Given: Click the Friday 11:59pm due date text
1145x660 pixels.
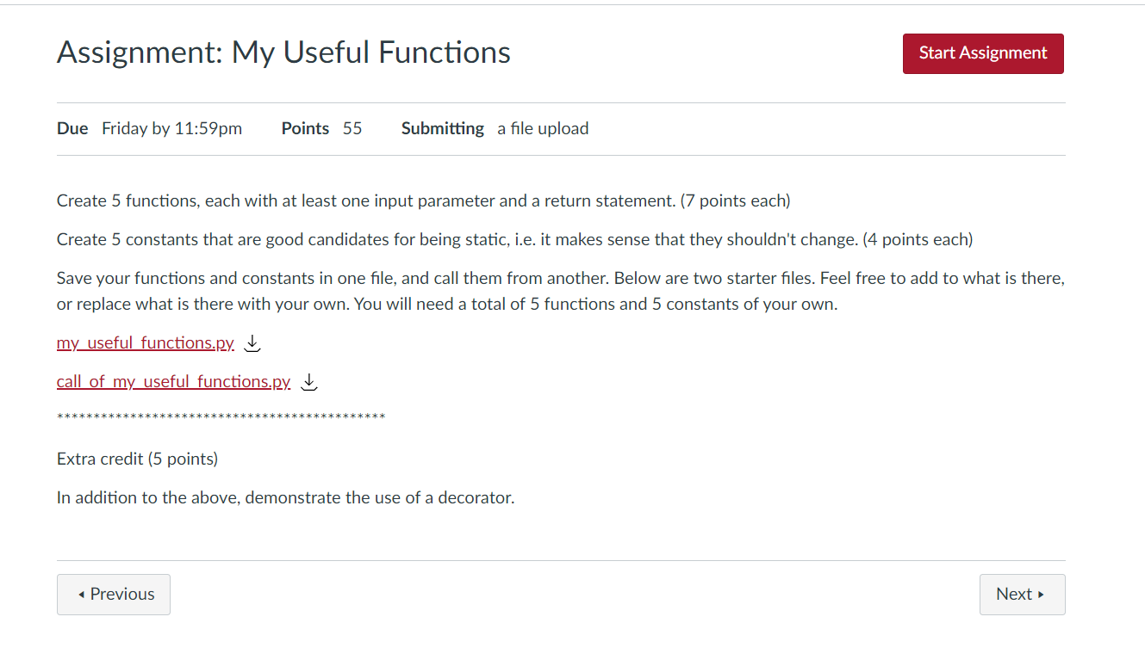Looking at the screenshot, I should pyautogui.click(x=171, y=128).
